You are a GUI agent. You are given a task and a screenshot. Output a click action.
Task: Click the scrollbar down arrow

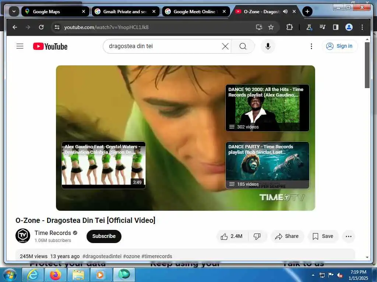click(x=367, y=257)
